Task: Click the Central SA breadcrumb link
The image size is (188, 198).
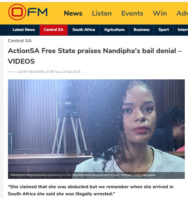Action: [20, 41]
